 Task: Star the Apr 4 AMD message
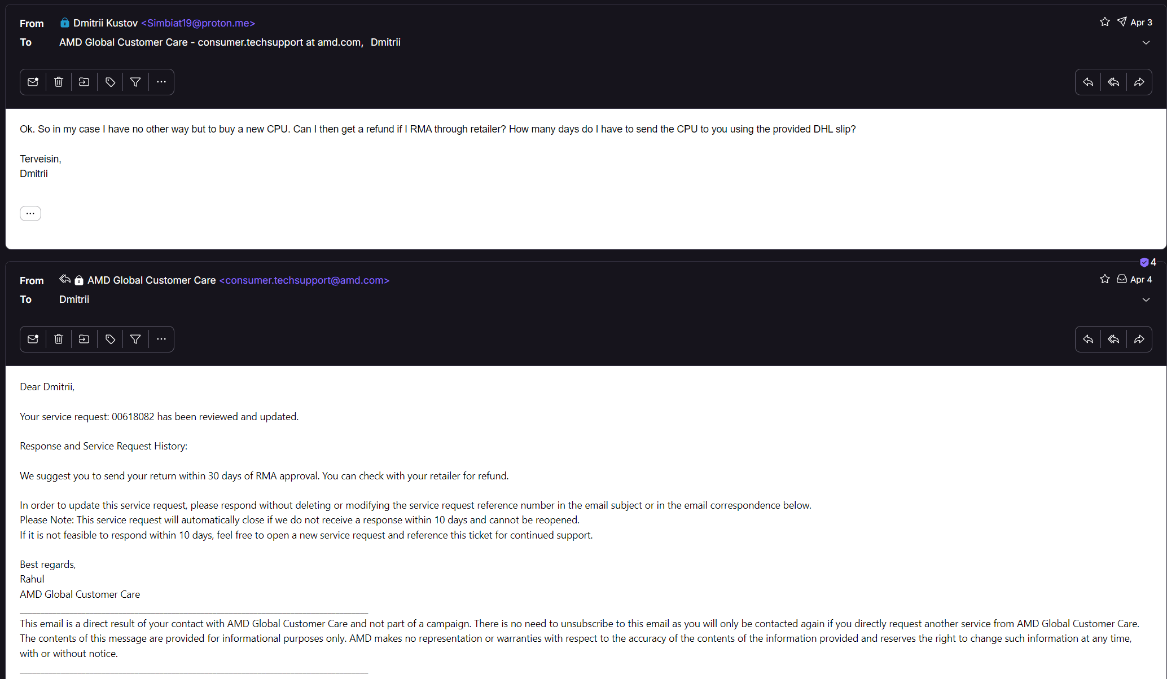coord(1105,279)
